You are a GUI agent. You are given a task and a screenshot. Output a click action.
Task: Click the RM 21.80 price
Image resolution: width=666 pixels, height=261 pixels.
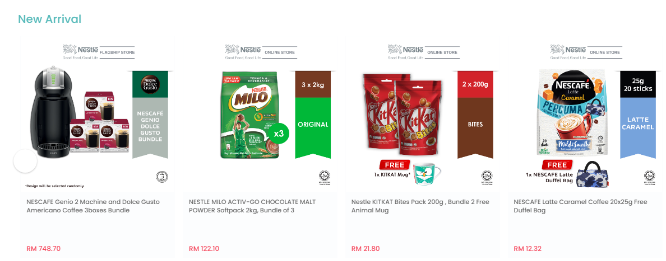point(366,249)
